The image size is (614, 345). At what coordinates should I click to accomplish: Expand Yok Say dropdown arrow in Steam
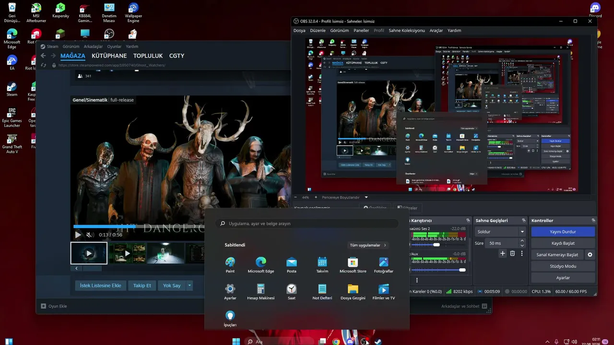189,286
